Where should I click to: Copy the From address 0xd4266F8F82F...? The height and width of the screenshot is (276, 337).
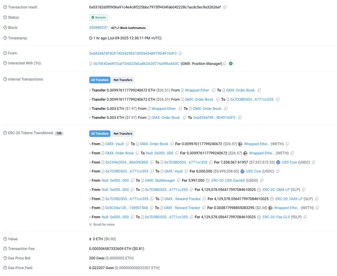(x=180, y=53)
